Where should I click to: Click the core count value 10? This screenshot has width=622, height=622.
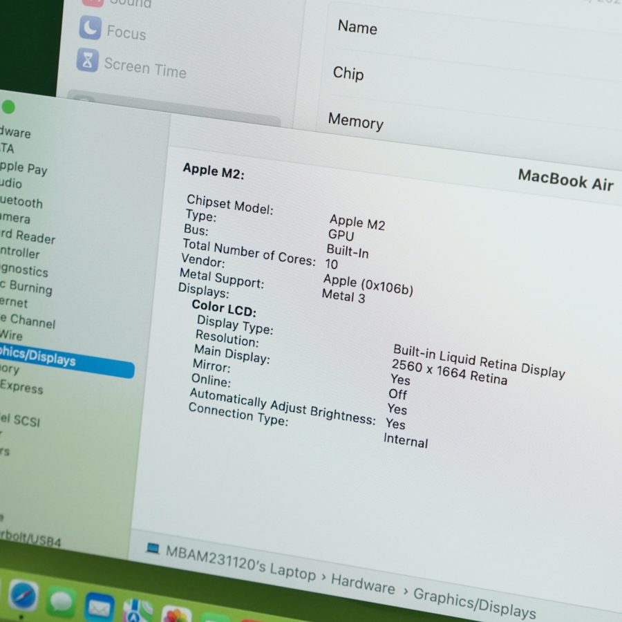(x=331, y=264)
